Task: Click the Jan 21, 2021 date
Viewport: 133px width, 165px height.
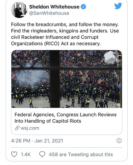Action: pos(49,141)
